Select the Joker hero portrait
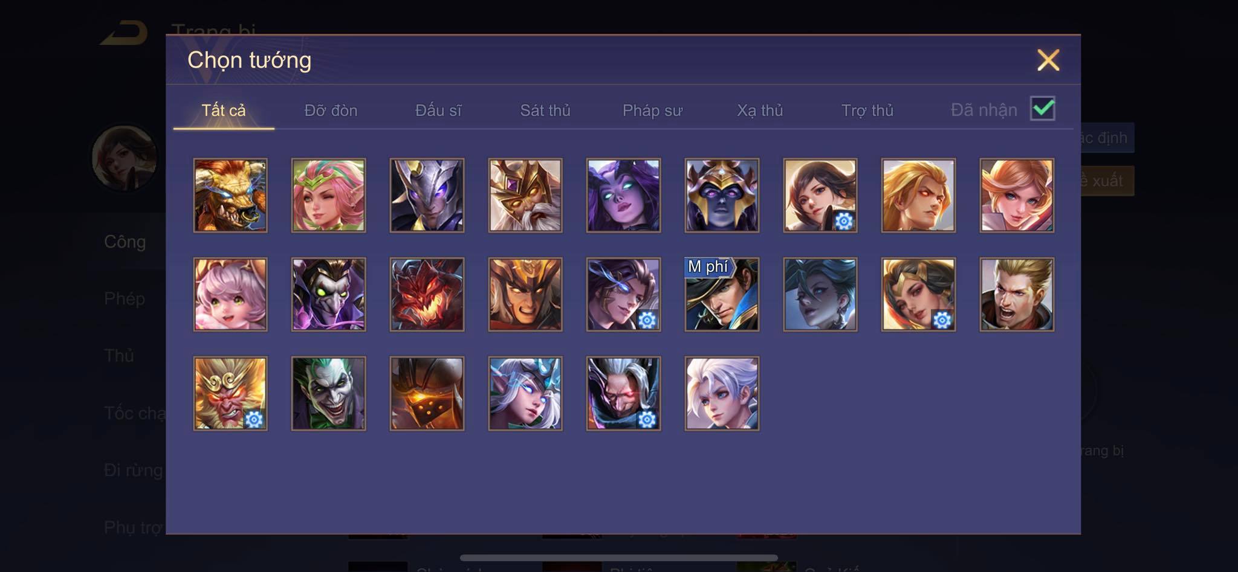Screen dimensions: 1238x572 click(x=328, y=393)
